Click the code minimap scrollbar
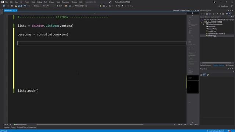This screenshot has height=132, width=235. pos(193,69)
